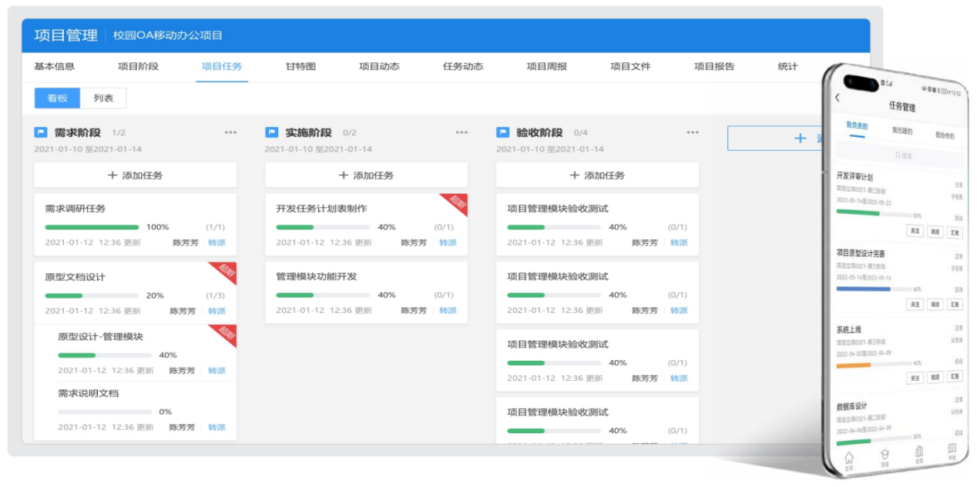Open the 项目阶段 tab
The image size is (977, 487).
pos(138,66)
